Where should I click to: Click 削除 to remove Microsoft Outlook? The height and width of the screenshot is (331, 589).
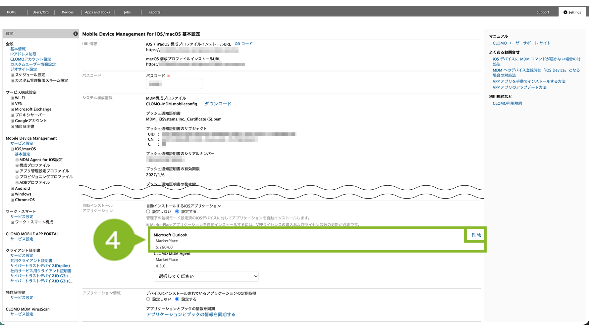click(x=476, y=235)
